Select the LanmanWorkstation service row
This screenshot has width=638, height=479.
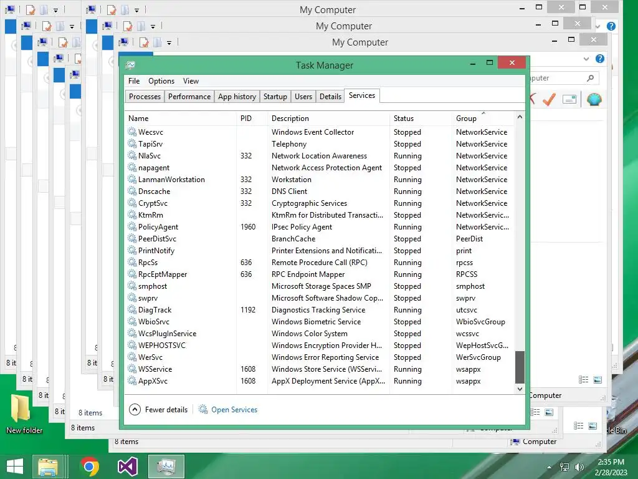[318, 179]
